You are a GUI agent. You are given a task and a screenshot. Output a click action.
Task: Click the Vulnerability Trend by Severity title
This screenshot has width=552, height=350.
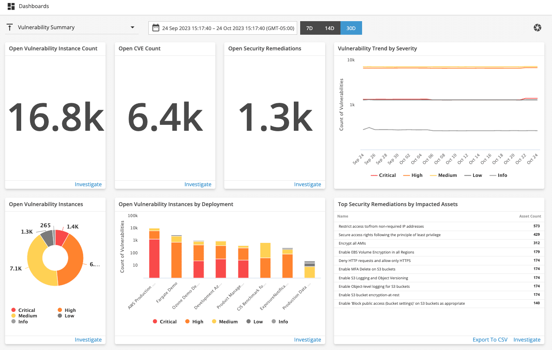coord(377,49)
